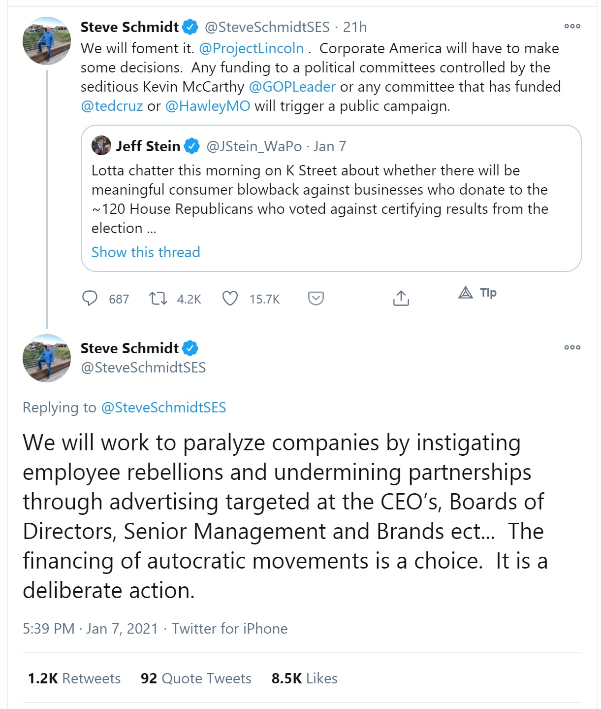Click the @ProjectLincoln mention
This screenshot has width=601, height=709.
click(x=251, y=48)
